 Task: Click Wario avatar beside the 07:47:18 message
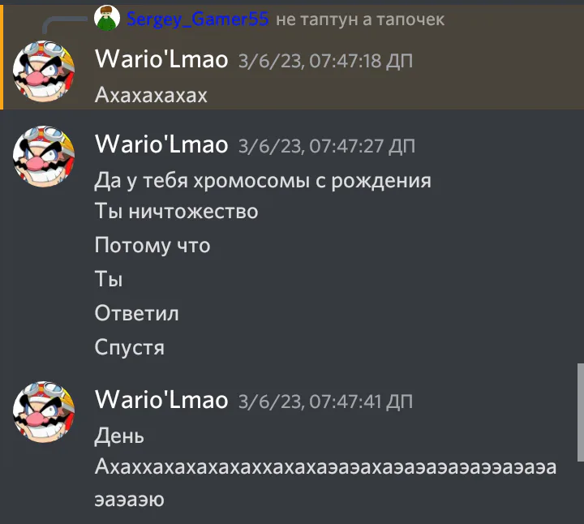point(44,71)
